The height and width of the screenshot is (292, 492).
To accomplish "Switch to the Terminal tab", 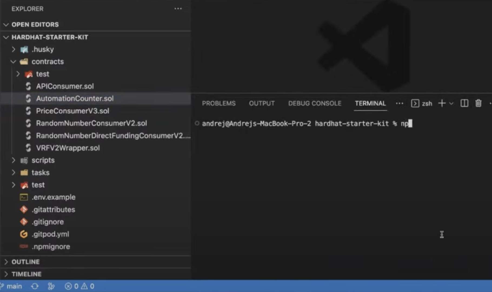I will pos(370,104).
